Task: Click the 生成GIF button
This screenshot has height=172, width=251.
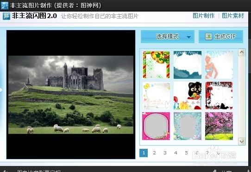Action: (221, 37)
